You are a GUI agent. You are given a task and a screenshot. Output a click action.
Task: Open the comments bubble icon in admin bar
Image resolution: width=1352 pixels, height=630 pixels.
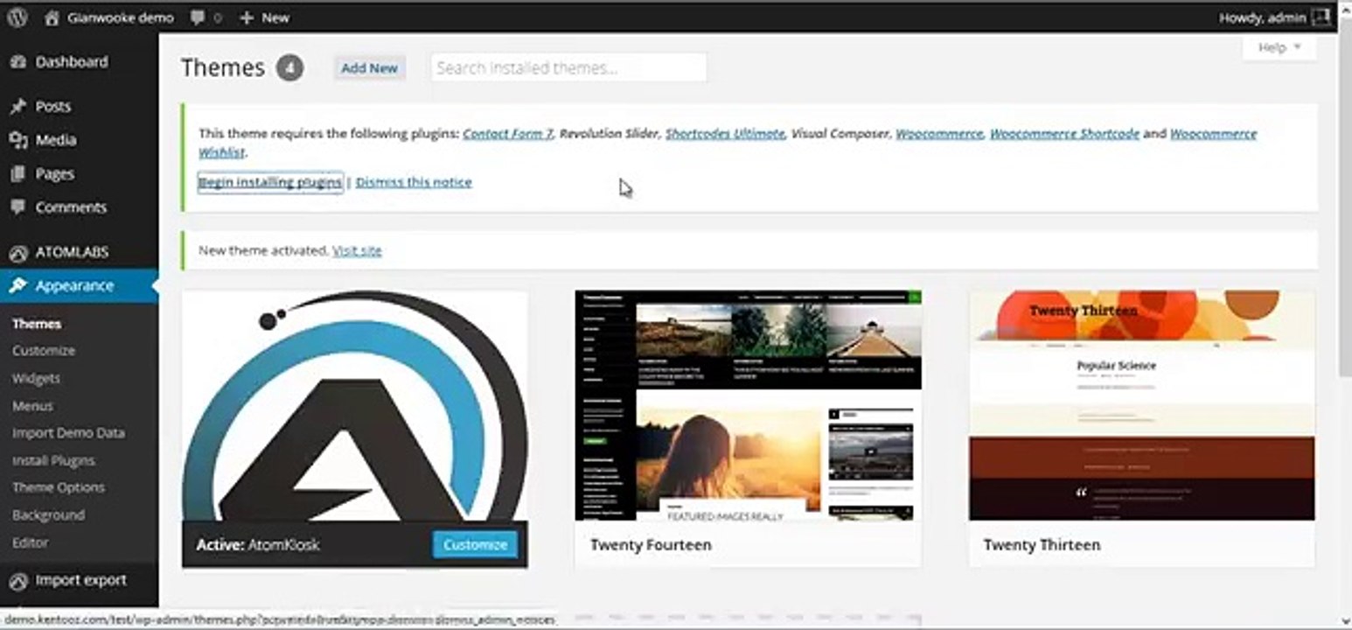(198, 17)
